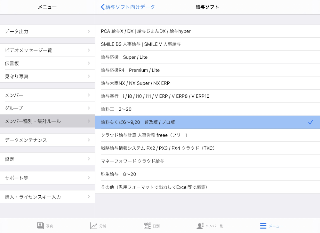This screenshot has width=320, height=233.
Task: Open the 写真 tab photo icon
Action: tap(40, 226)
